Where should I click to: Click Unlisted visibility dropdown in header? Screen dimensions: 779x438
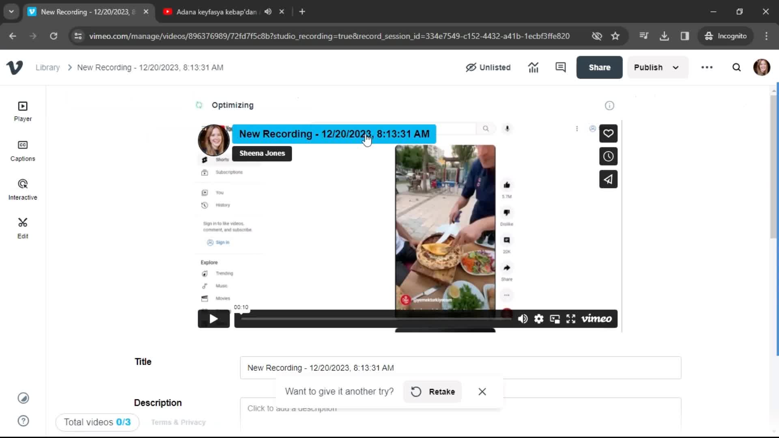coord(488,67)
